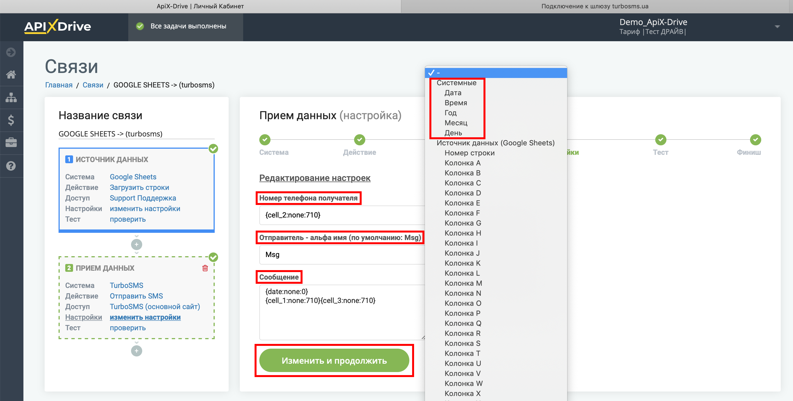Open the dollar billing icon in sidebar

click(11, 120)
